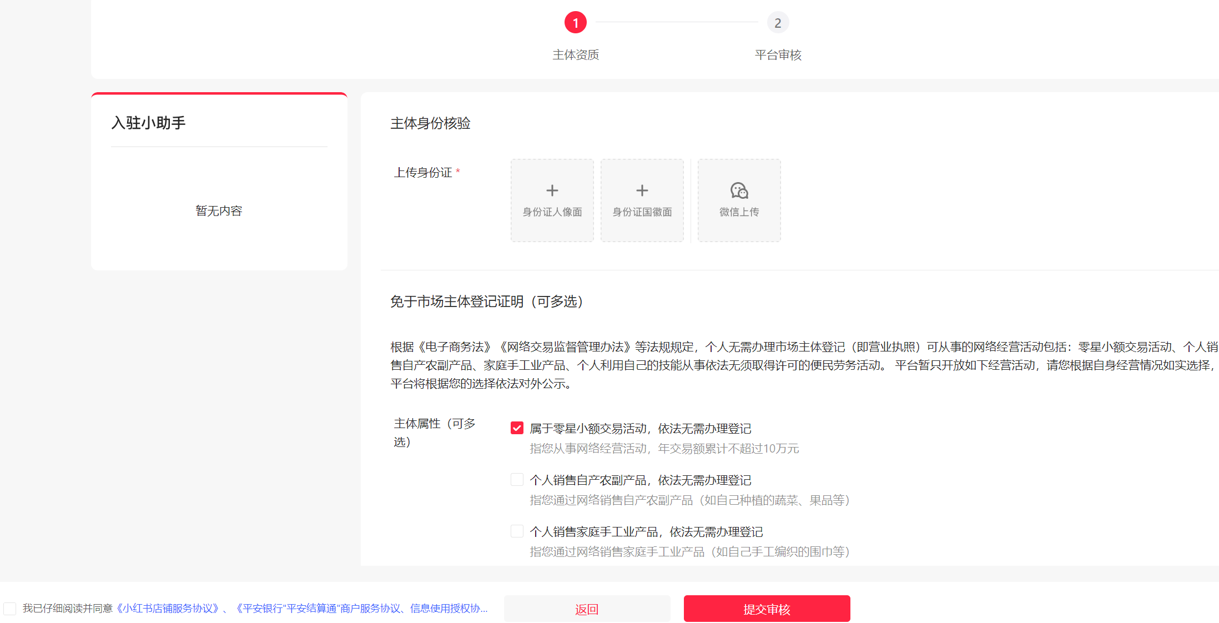1219x623 pixels.
Task: Click the 主体身份核验 section heading
Action: tap(431, 123)
